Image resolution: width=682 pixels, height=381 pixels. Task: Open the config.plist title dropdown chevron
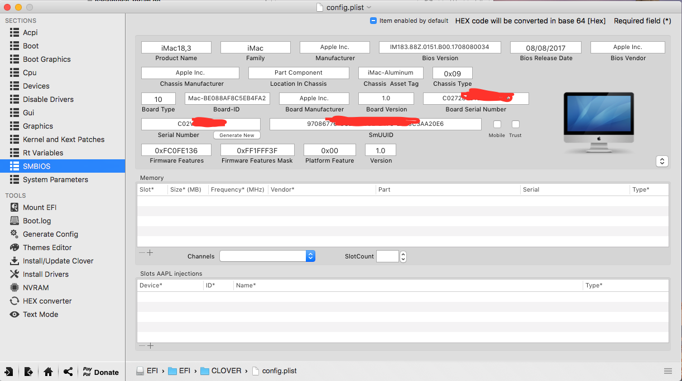[x=369, y=7]
